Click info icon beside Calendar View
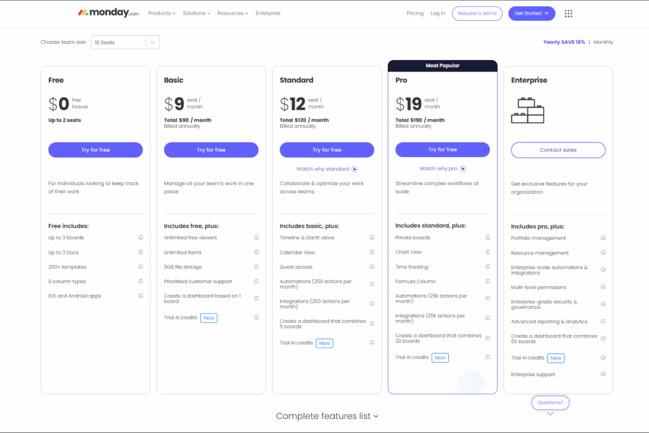Image resolution: width=649 pixels, height=433 pixels. [372, 252]
